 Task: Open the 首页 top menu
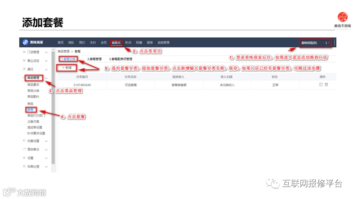point(60,42)
